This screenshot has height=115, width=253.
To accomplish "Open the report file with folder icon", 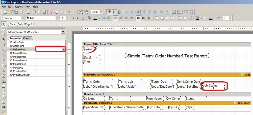I will click(x=11, y=12).
